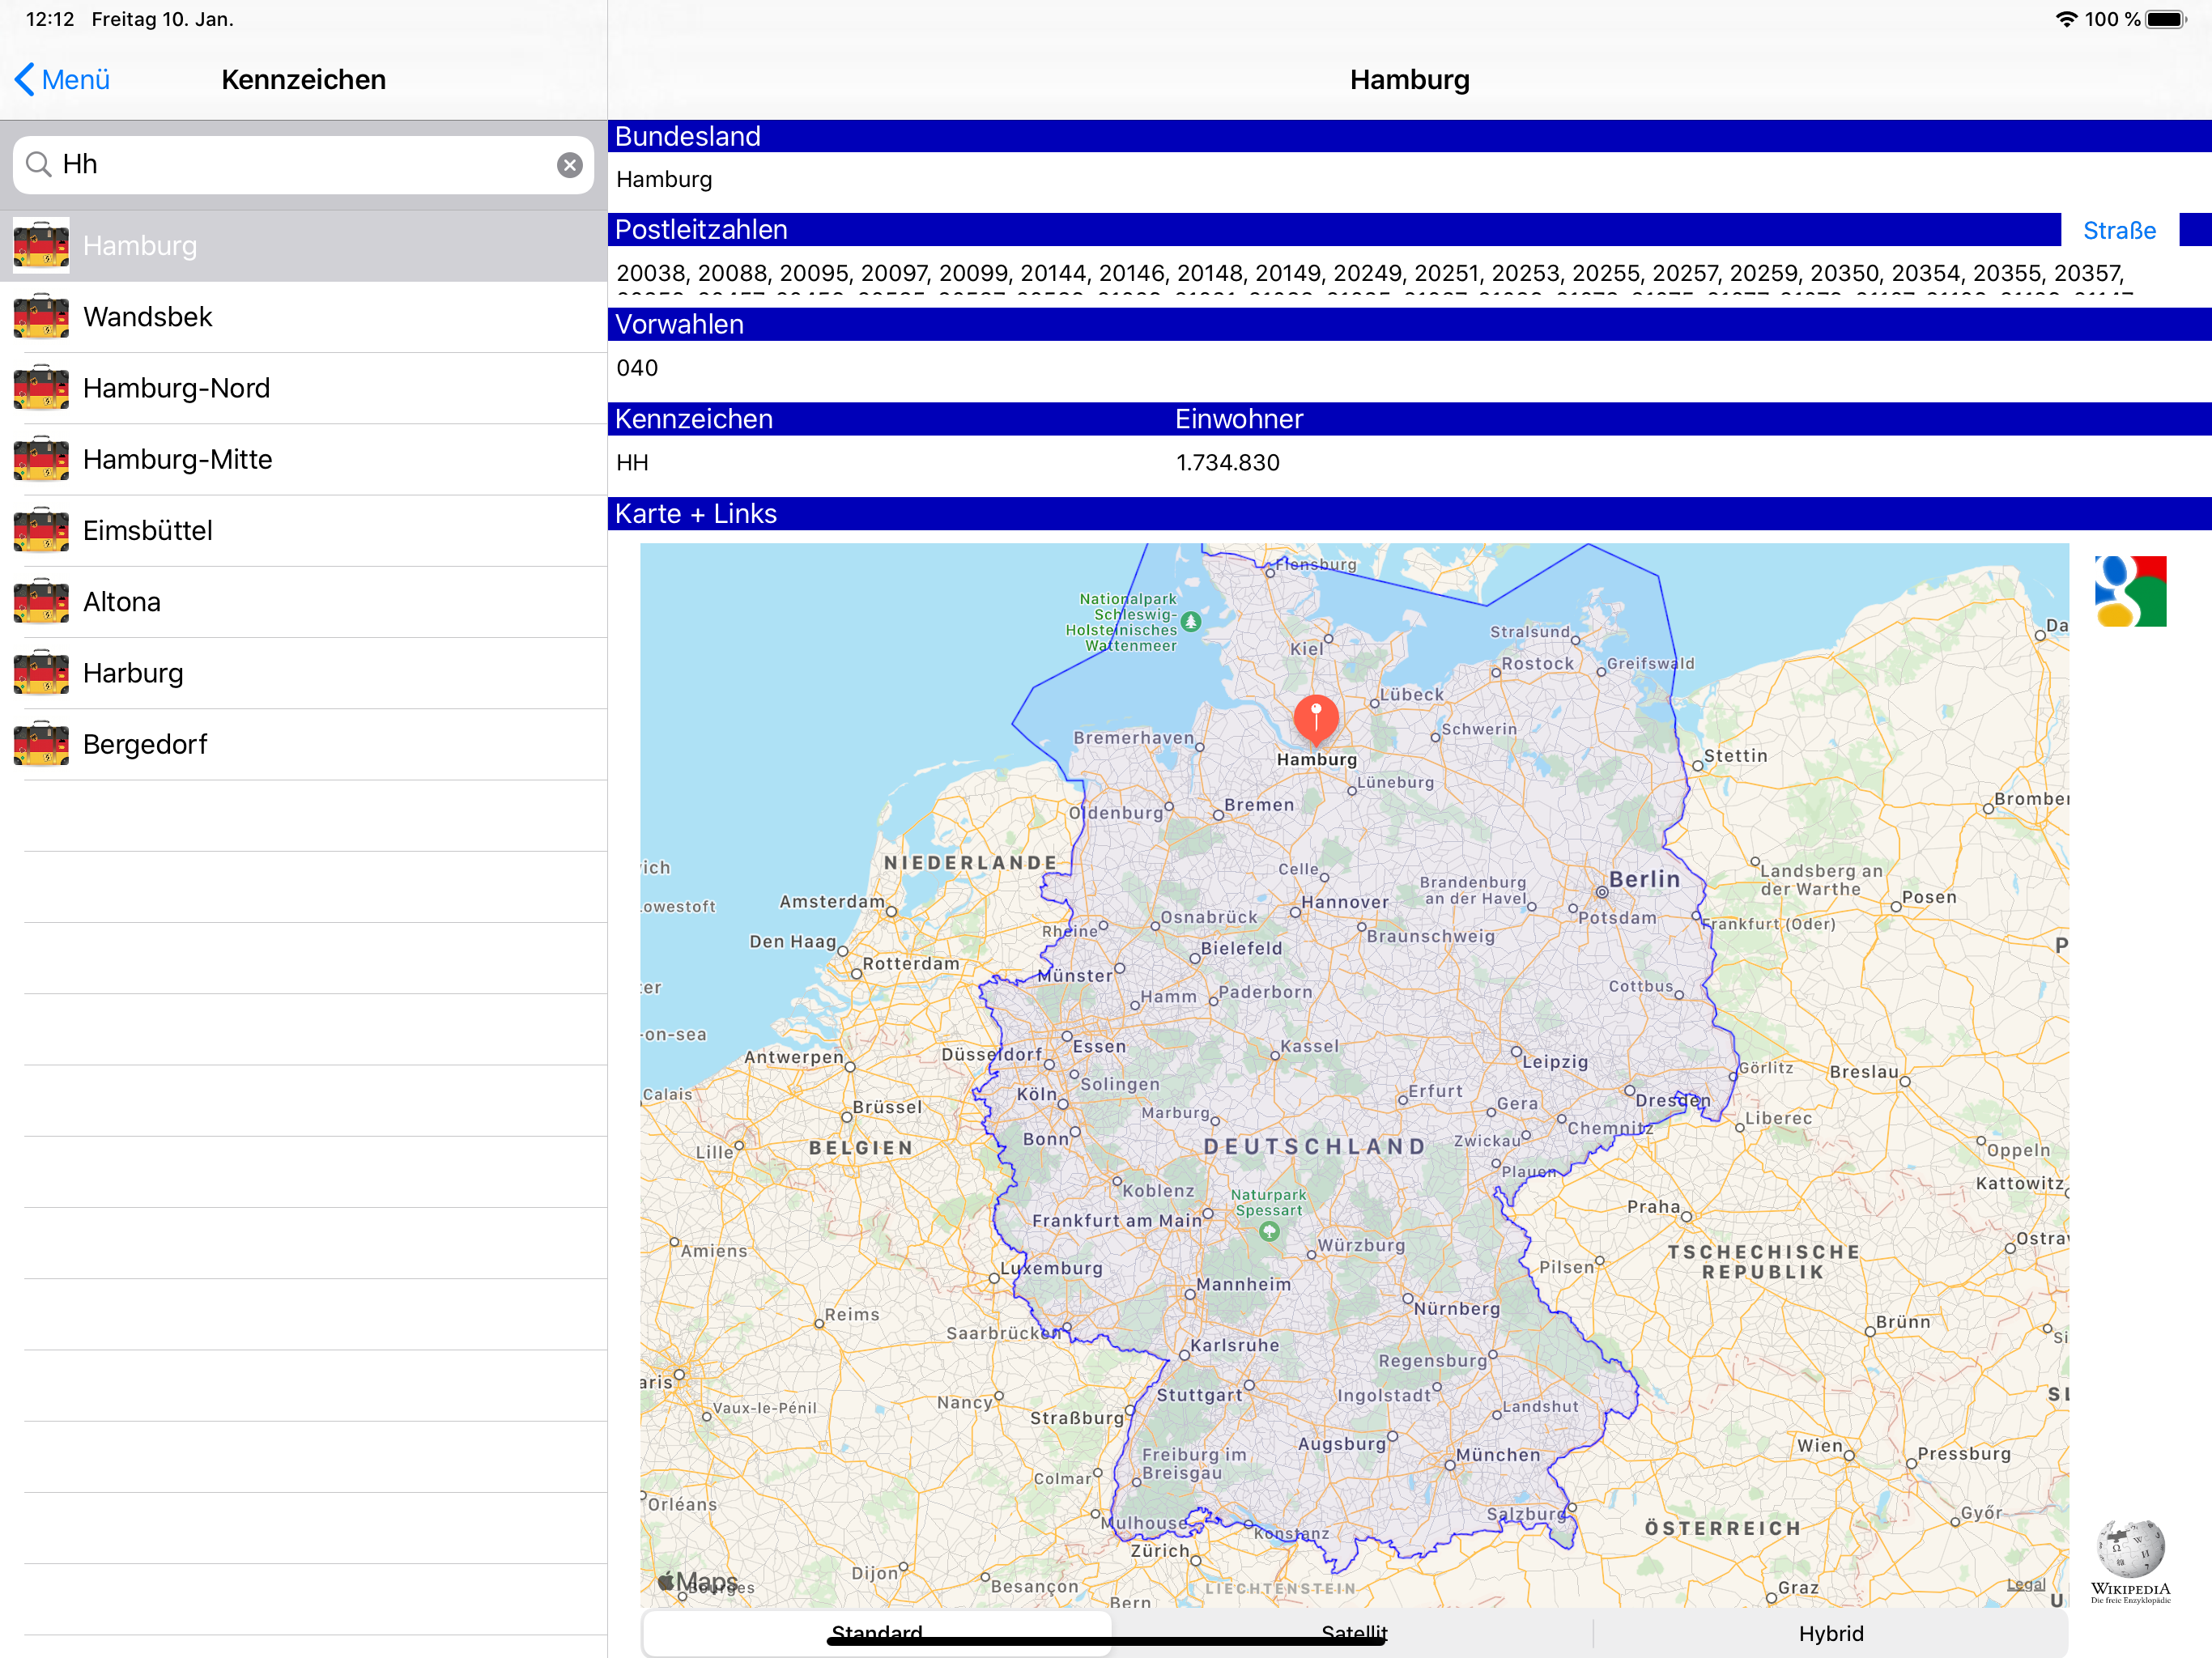Tap Frankfurt am Main on map
The width and height of the screenshot is (2212, 1658).
point(1117,1220)
